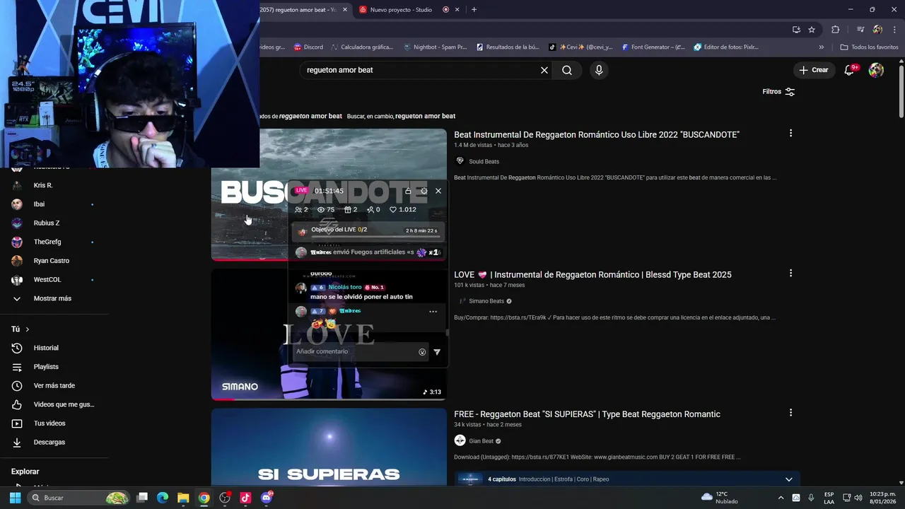Expand hidden bookmarks chevron

[x=821, y=47]
